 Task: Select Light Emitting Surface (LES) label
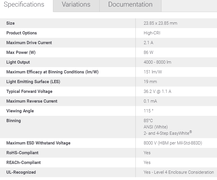[33, 82]
